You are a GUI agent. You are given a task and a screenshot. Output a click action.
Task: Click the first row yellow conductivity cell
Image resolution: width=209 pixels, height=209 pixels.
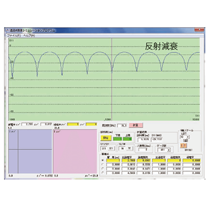(192, 160)
